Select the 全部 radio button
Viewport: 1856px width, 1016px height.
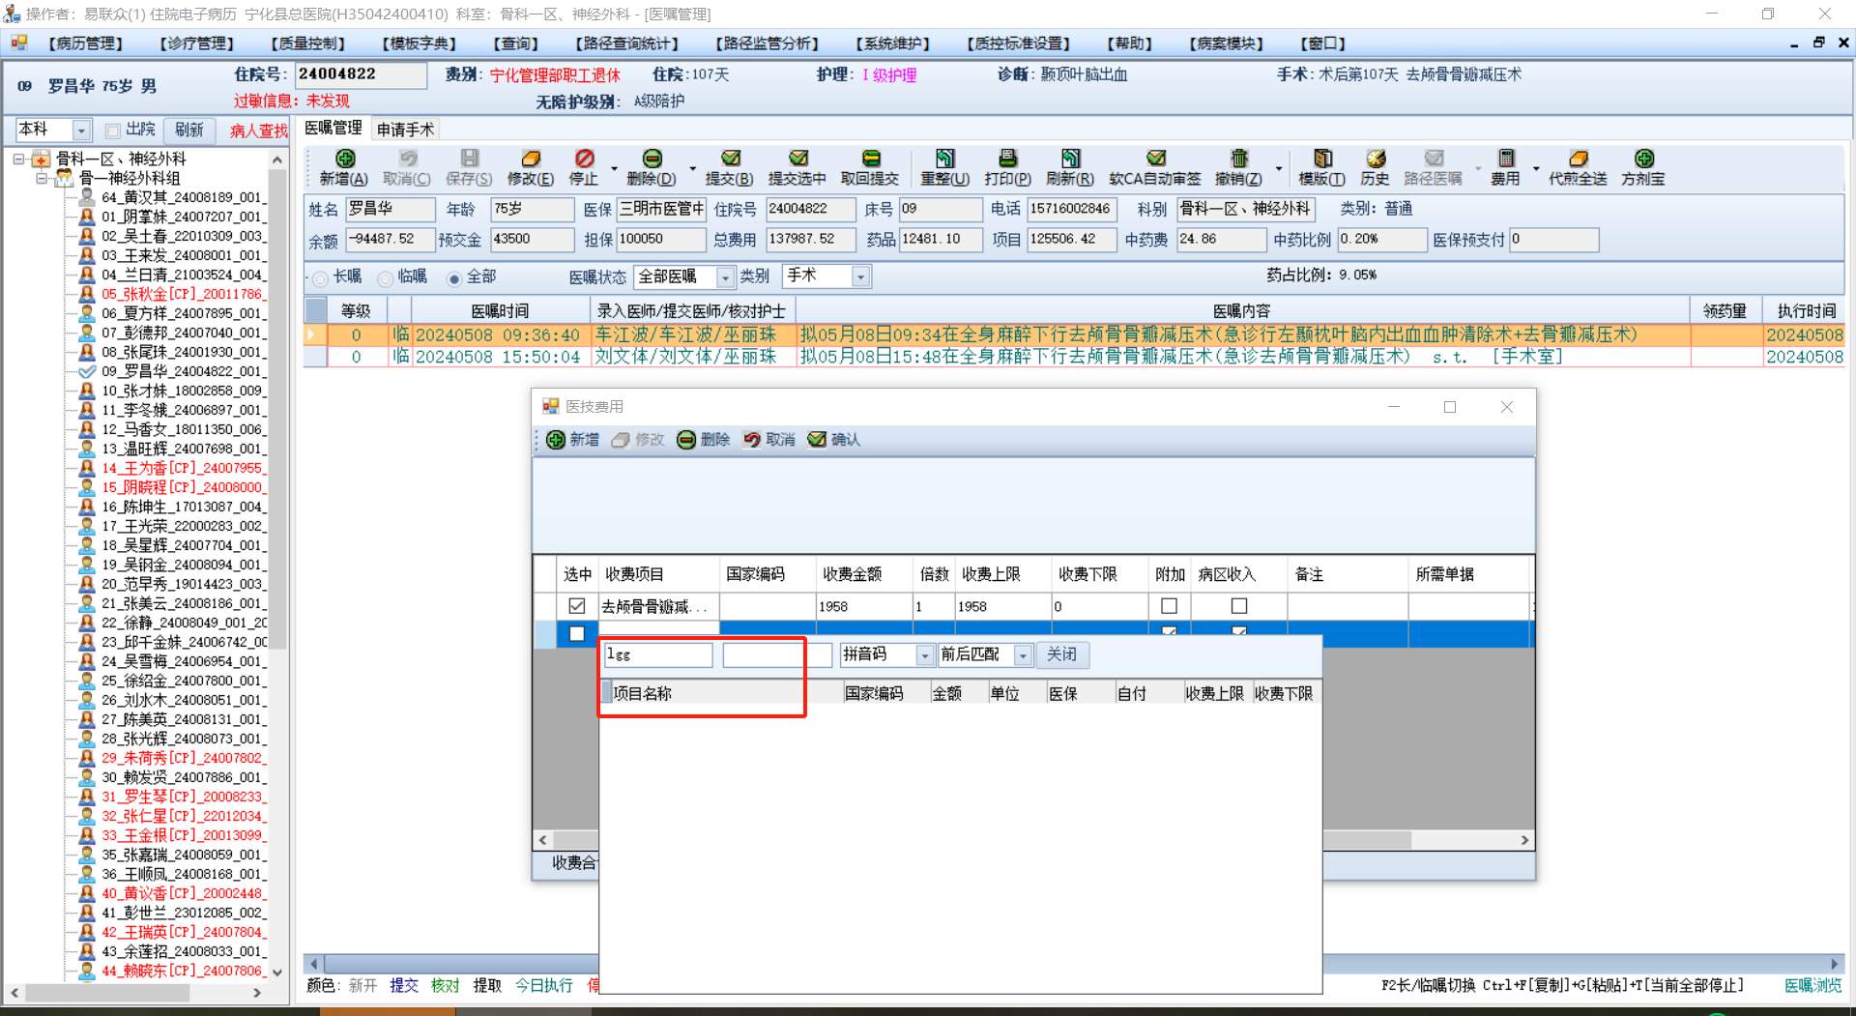coord(453,278)
